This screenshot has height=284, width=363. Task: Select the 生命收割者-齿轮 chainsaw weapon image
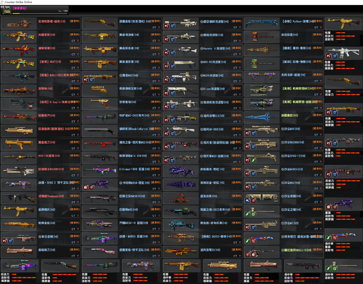(x=19, y=23)
